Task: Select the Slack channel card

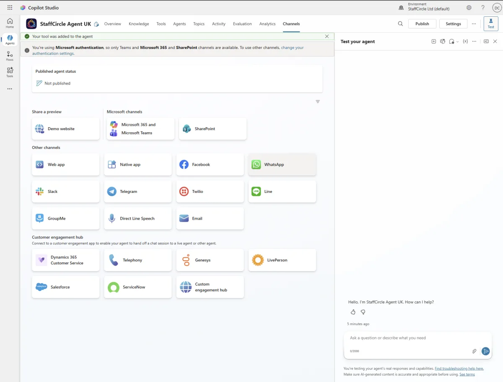Action: tap(66, 192)
